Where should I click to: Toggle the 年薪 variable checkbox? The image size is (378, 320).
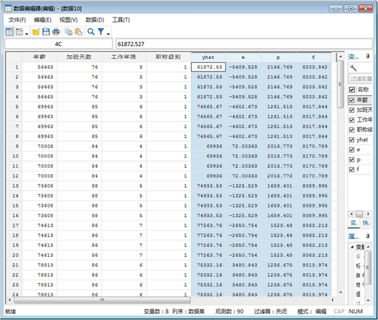pos(352,100)
